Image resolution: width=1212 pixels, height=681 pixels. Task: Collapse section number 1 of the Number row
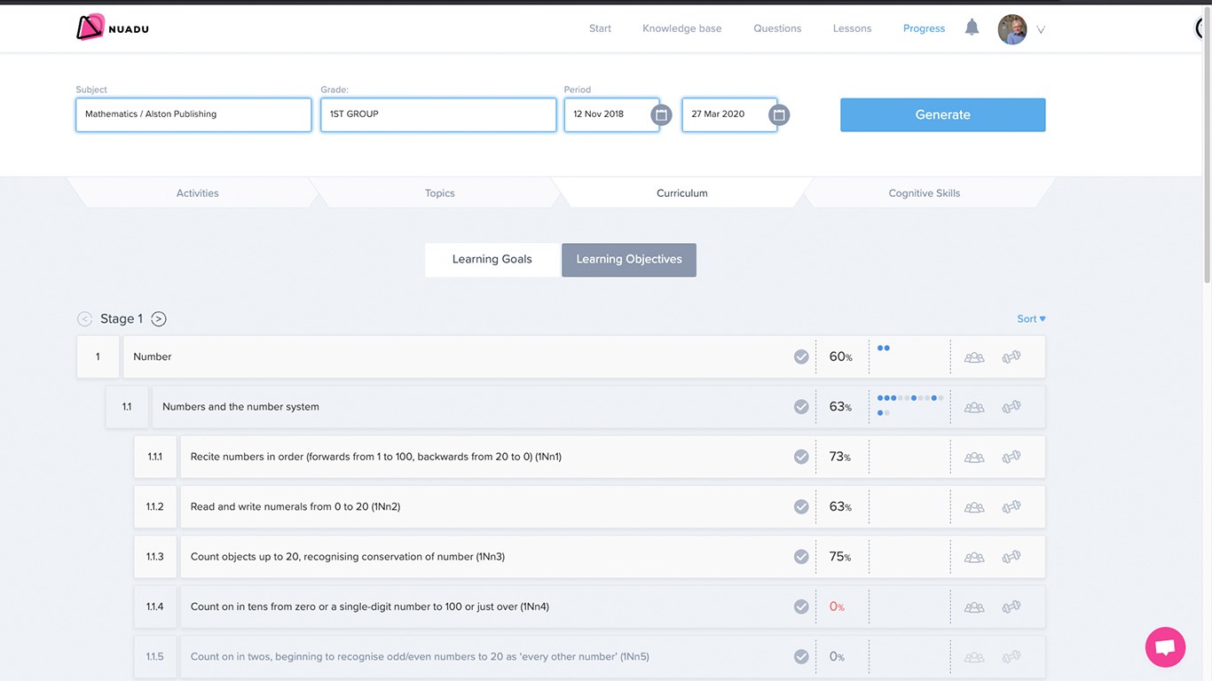click(x=98, y=357)
